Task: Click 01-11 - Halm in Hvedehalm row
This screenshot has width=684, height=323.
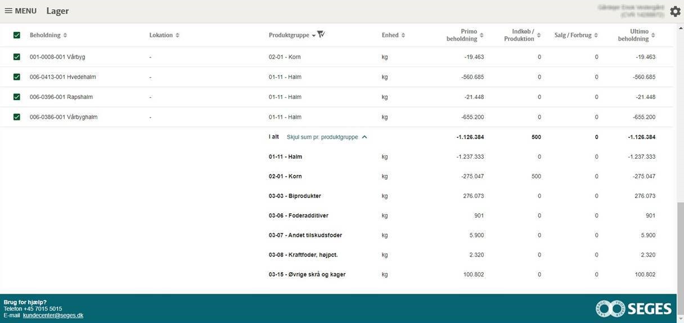Action: [x=285, y=77]
